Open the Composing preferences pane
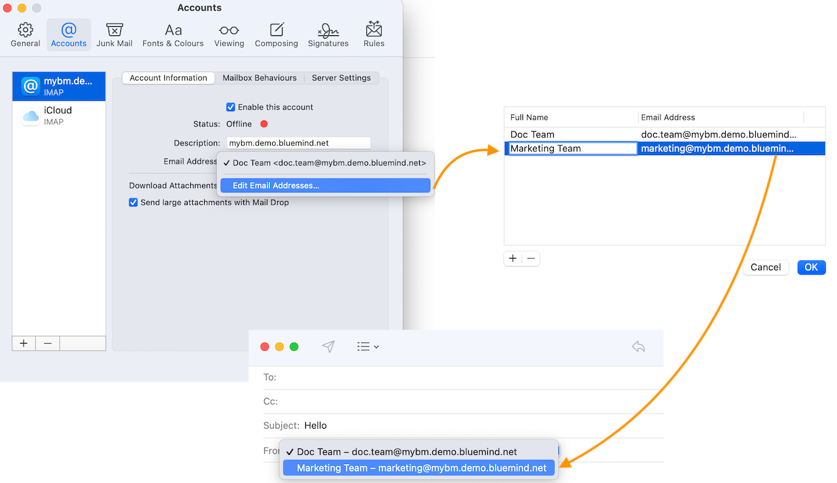This screenshot has height=483, width=837. [276, 35]
